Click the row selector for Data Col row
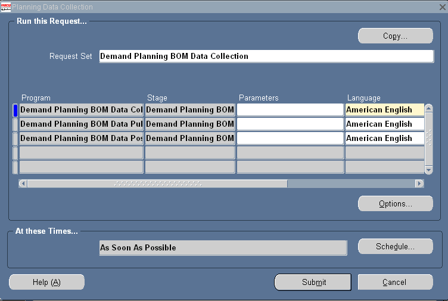Image resolution: width=448 pixels, height=301 pixels. [15, 110]
